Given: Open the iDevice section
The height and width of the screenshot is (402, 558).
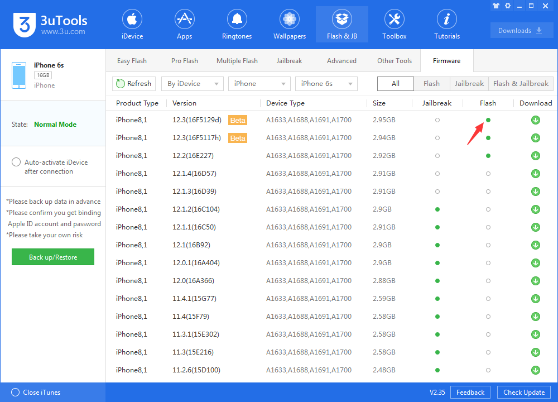Looking at the screenshot, I should click(x=132, y=25).
